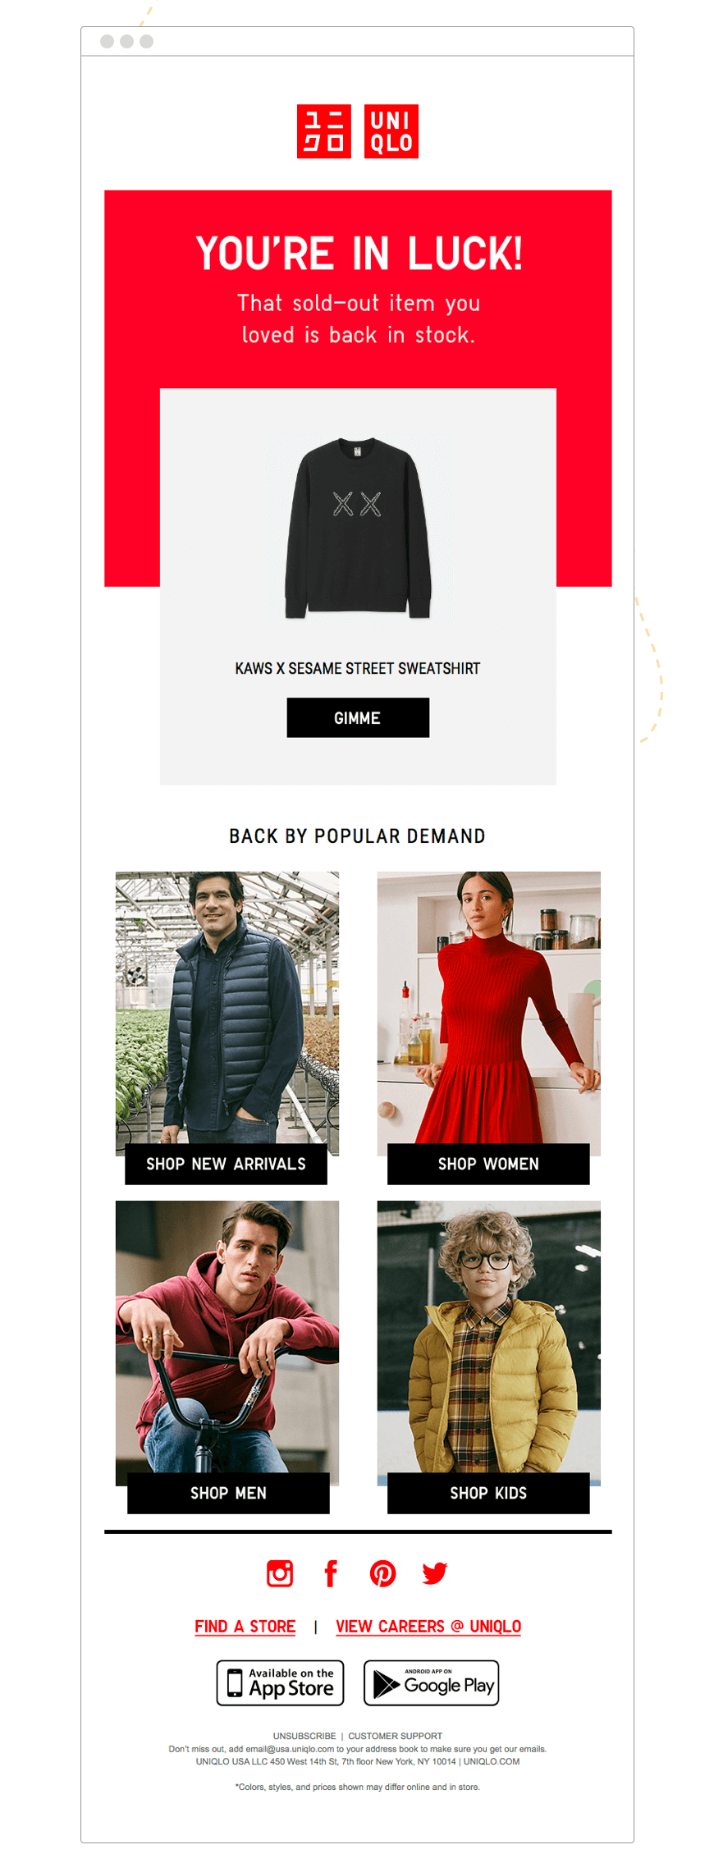Open the VIEW CAREERS @ UNIQLO link
714x1863 pixels.
[428, 1626]
